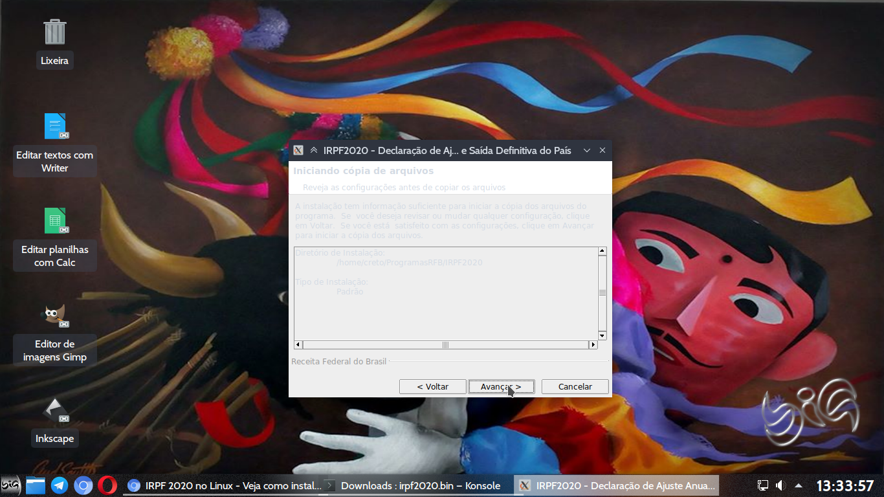Click 'Diretório de Instalação:' label
The image size is (884, 497).
click(340, 253)
